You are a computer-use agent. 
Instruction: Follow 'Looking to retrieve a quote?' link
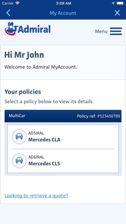point(36,196)
